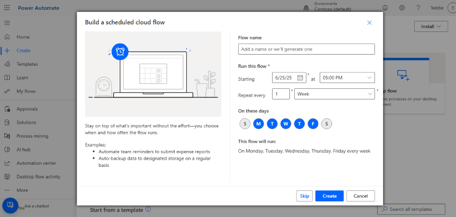Screen dimensions: 456x217
Task: Toggle Saturday day button
Action: (326, 124)
